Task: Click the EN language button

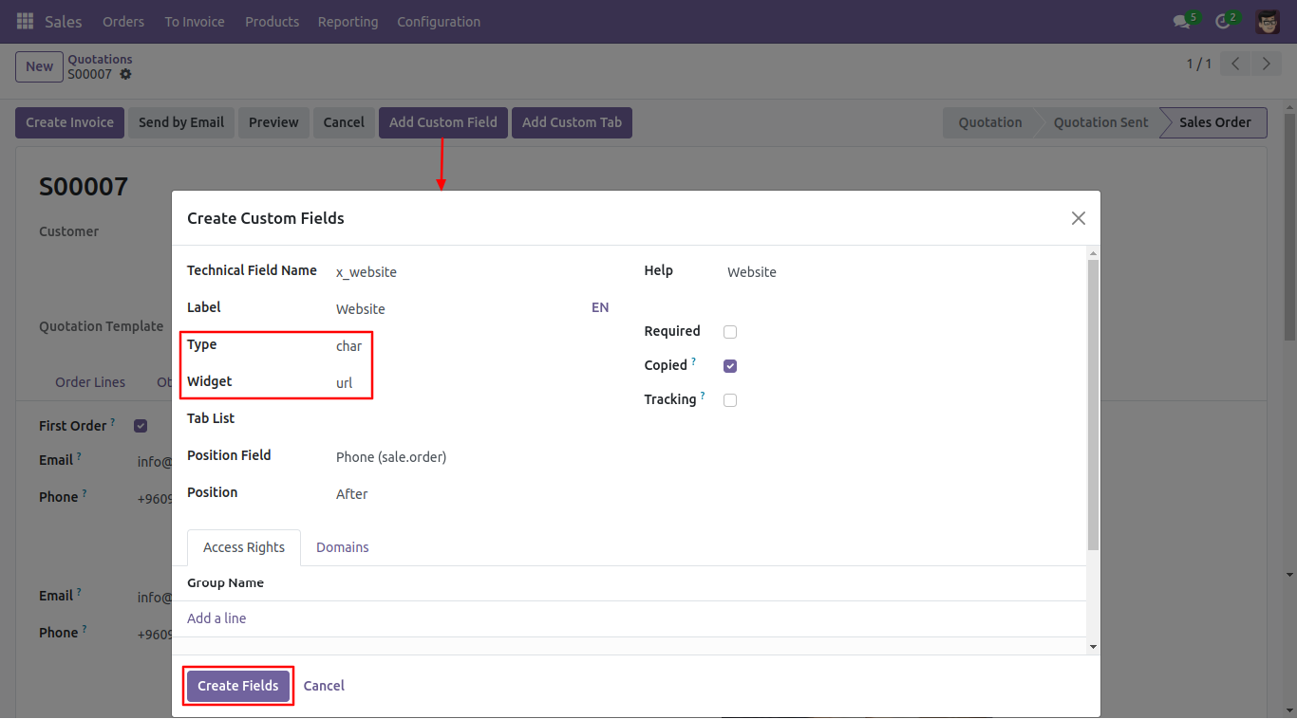Action: (600, 307)
